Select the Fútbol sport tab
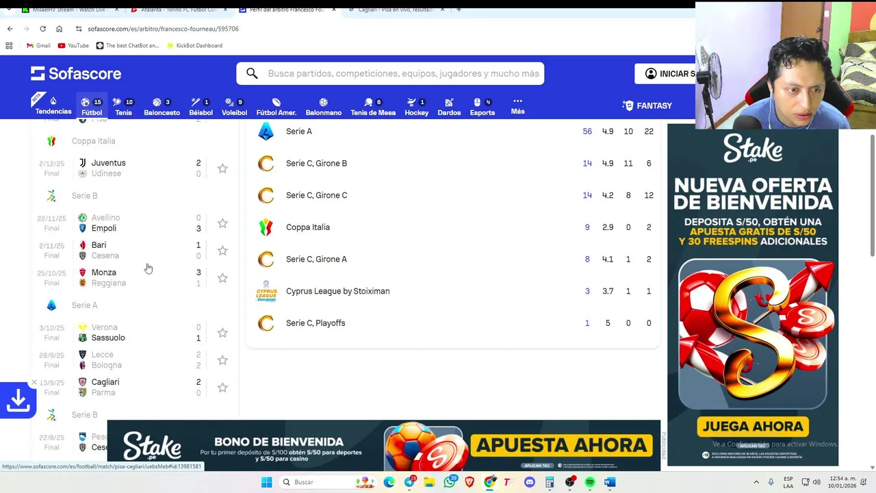The height and width of the screenshot is (493, 876). pos(92,106)
